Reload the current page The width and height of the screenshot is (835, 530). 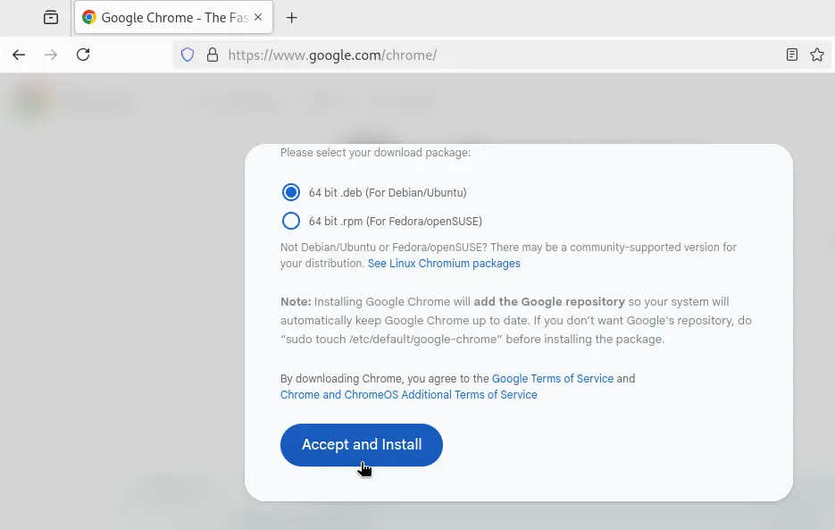point(83,55)
